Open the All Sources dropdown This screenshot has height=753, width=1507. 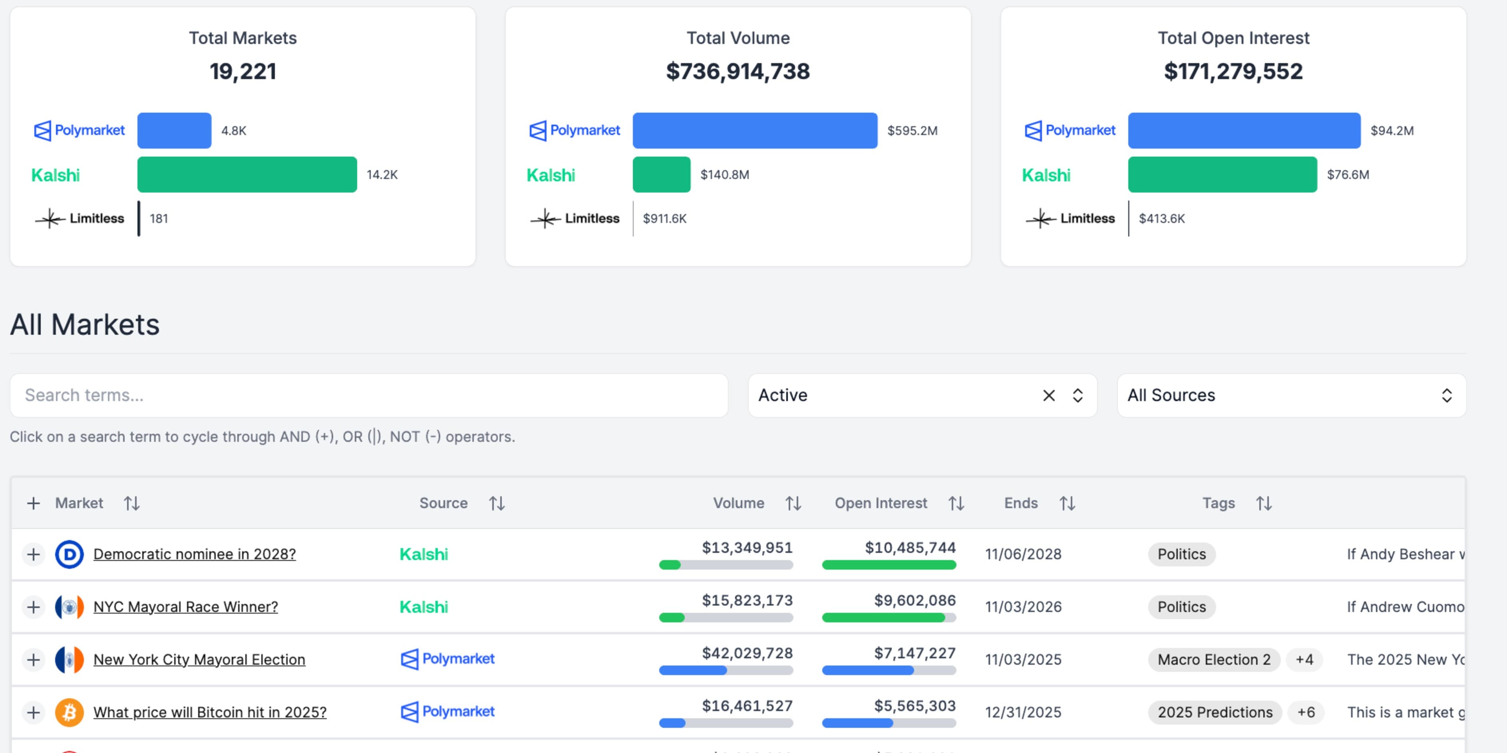(x=1291, y=395)
